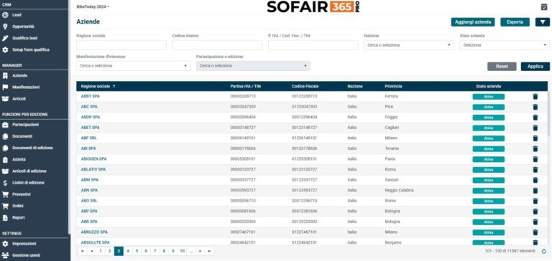
Task: Click the Ordini cart icon
Action: (x=5, y=206)
